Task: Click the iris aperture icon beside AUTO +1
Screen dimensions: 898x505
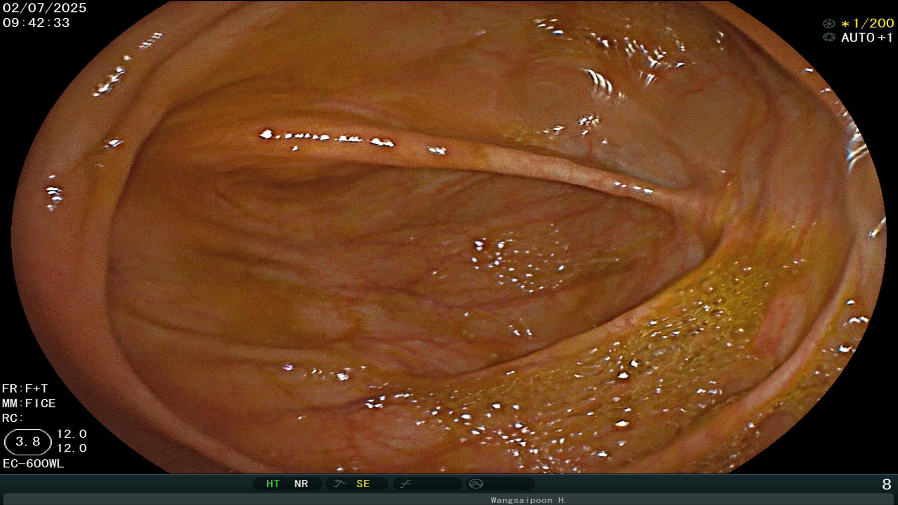Action: (829, 37)
